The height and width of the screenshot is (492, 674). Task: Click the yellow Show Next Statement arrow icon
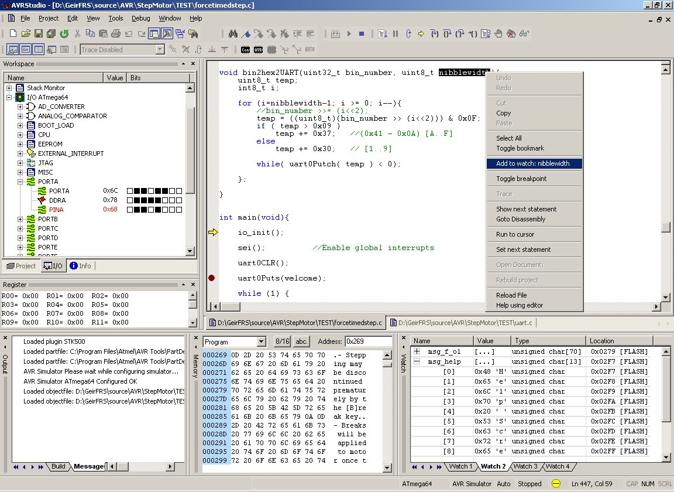point(421,33)
